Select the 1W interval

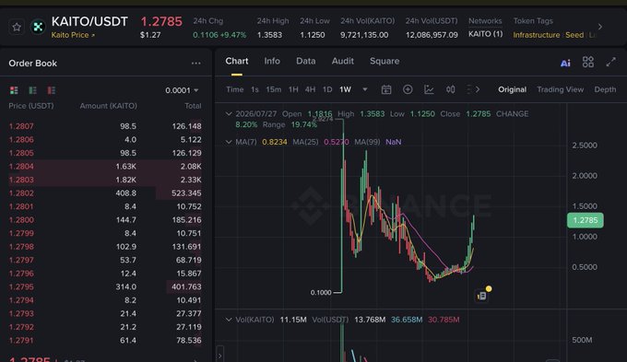click(x=345, y=89)
